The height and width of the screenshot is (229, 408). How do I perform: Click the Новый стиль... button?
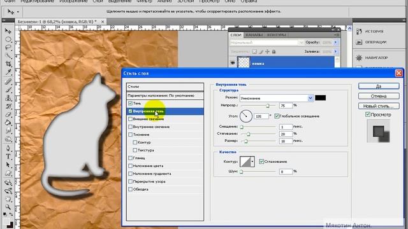pos(379,106)
